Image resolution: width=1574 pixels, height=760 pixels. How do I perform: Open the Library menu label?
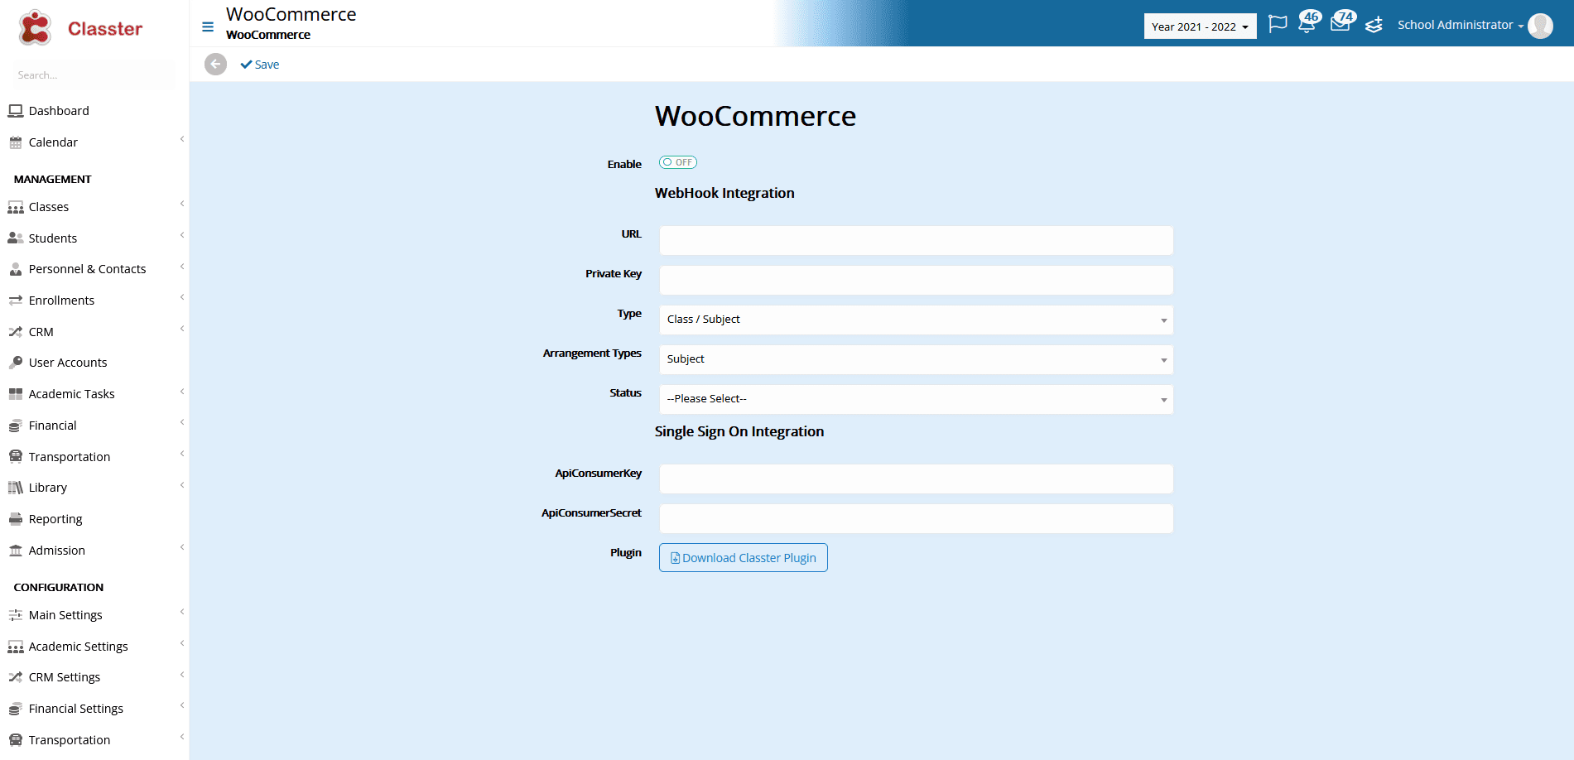point(48,488)
